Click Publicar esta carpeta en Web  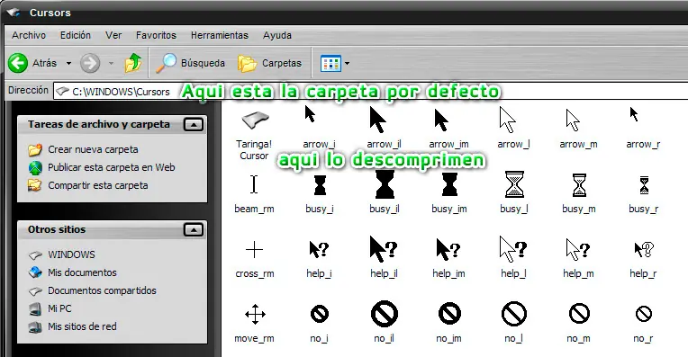pyautogui.click(x=102, y=168)
